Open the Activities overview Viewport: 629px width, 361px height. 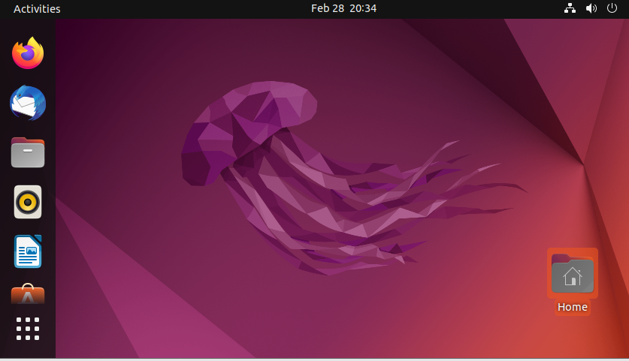click(x=37, y=9)
